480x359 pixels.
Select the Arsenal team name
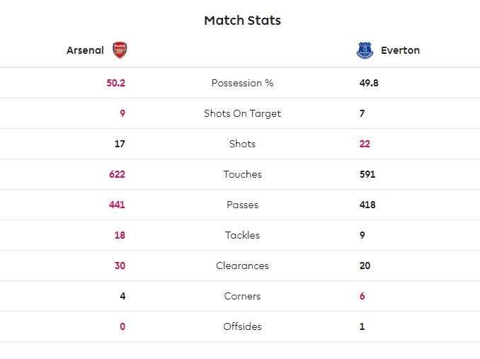point(85,50)
